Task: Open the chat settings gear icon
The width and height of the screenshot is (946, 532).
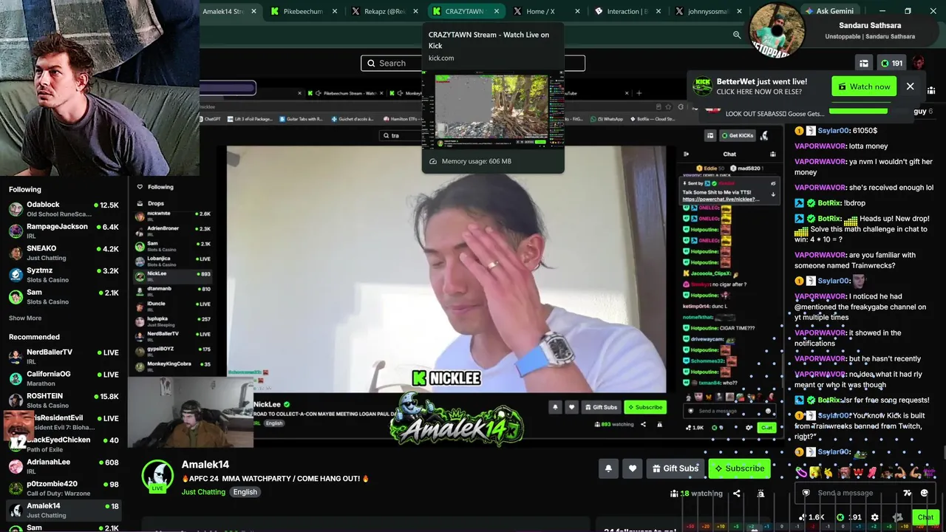Action: (875, 517)
